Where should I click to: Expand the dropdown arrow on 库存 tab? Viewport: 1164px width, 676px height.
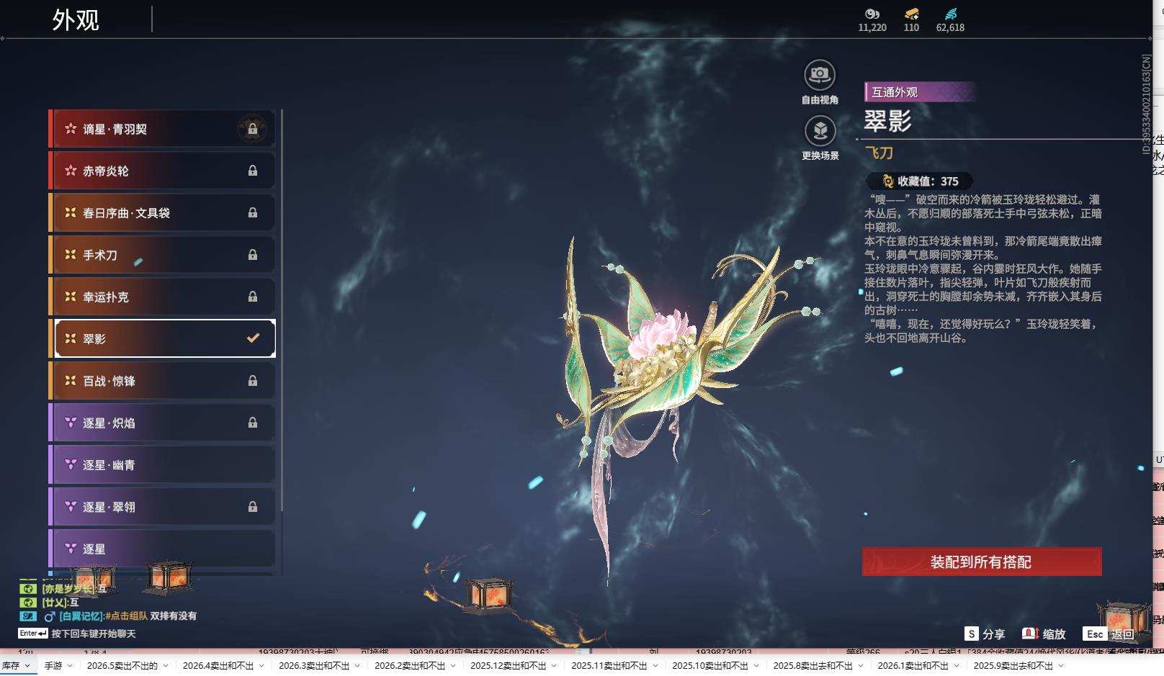tap(27, 666)
